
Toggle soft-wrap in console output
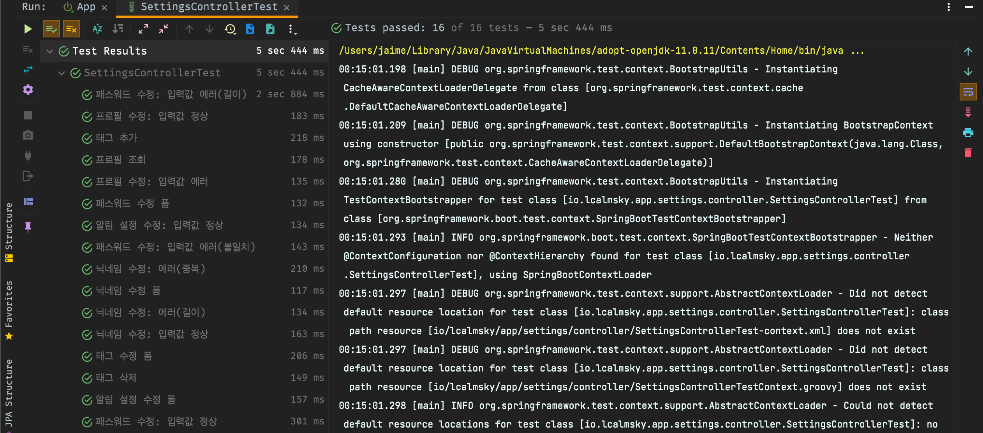pyautogui.click(x=968, y=92)
